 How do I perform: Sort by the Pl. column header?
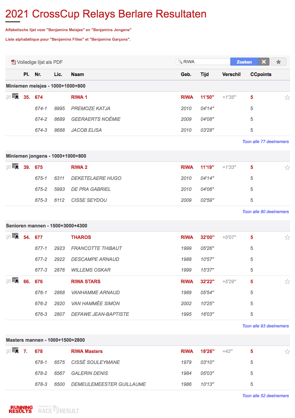26,75
